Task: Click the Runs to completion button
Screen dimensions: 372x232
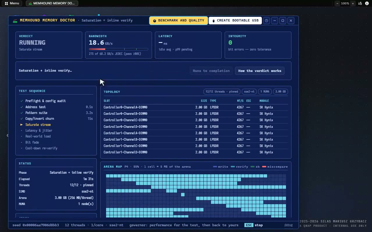Action: coord(211,71)
